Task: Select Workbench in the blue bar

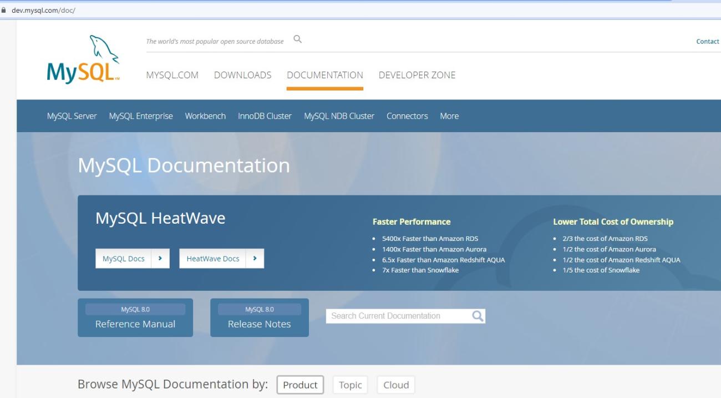Action: [205, 116]
